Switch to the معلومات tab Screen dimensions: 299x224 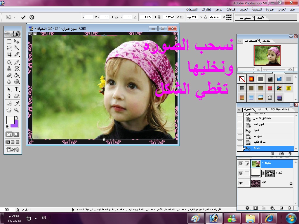point(266,41)
